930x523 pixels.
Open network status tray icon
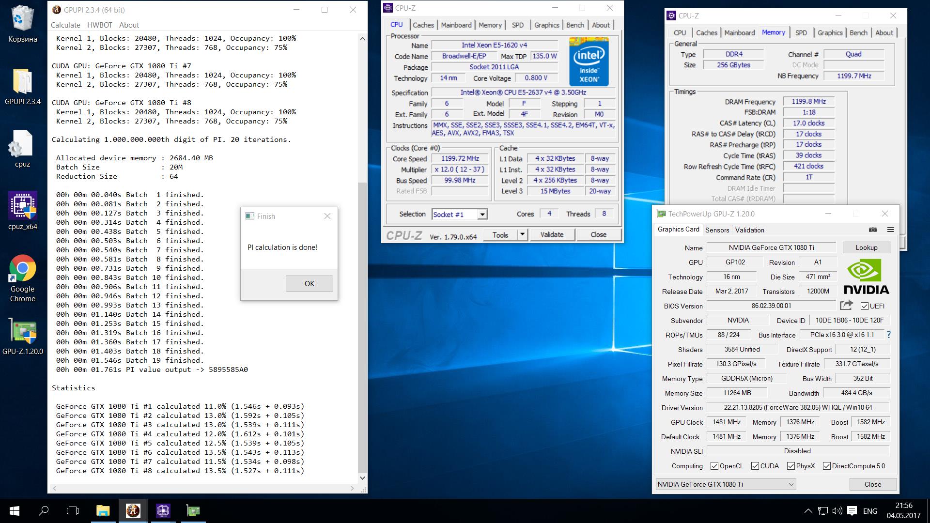[822, 511]
